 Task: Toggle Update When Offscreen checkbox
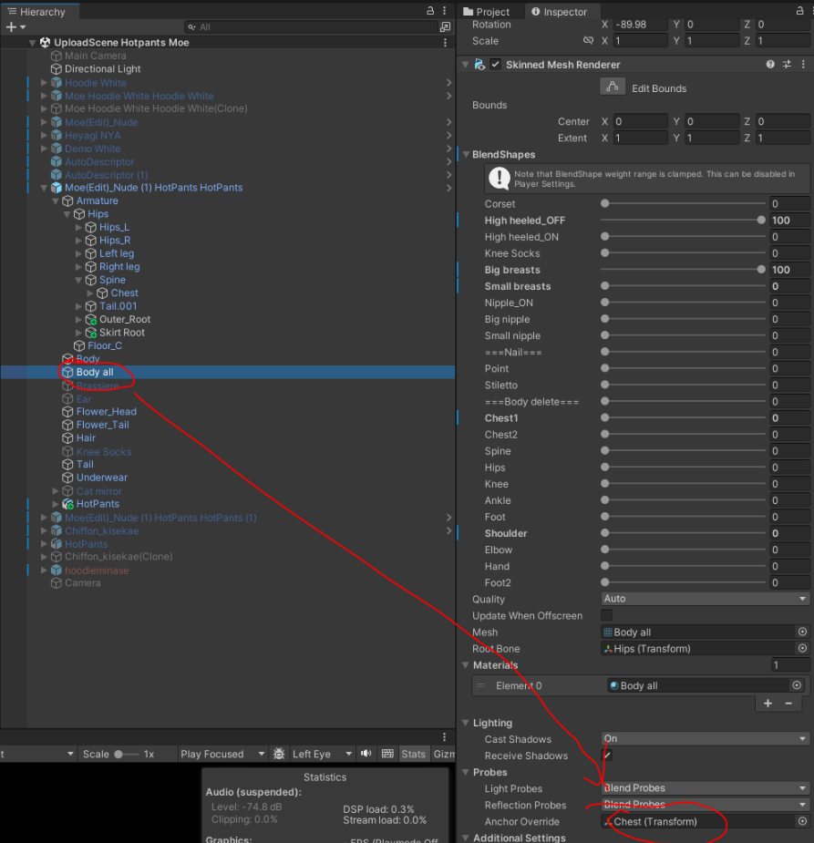coord(606,615)
